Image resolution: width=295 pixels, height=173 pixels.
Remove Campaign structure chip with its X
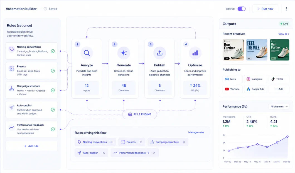184,142
